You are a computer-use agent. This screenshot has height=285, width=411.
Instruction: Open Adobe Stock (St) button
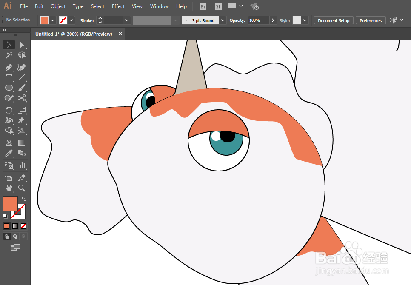click(218, 6)
